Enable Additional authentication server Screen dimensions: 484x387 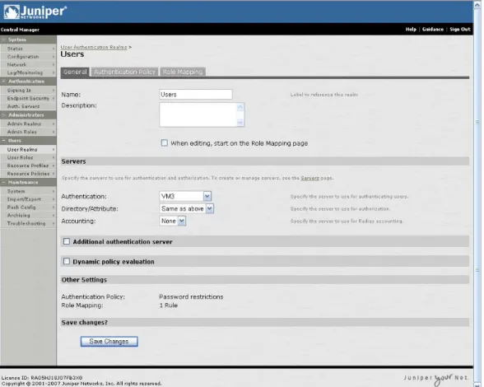(x=67, y=241)
